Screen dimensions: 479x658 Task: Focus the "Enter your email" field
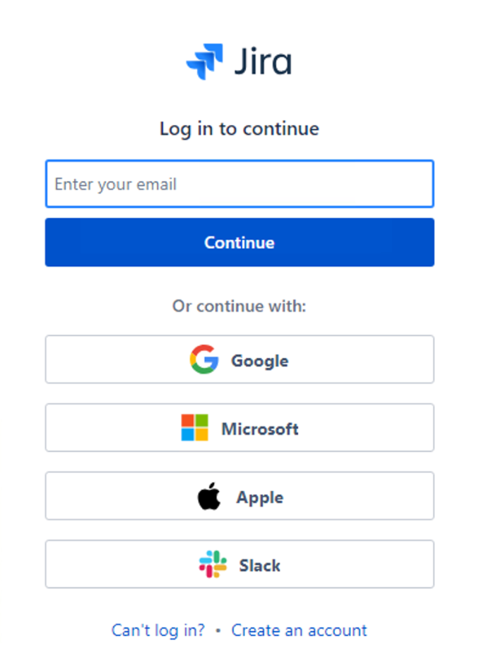[239, 185]
